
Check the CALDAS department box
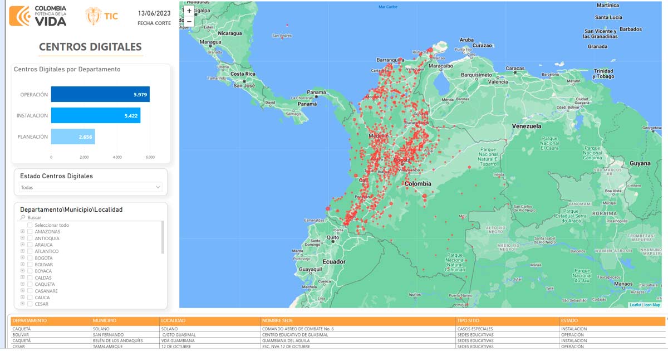(x=30, y=278)
